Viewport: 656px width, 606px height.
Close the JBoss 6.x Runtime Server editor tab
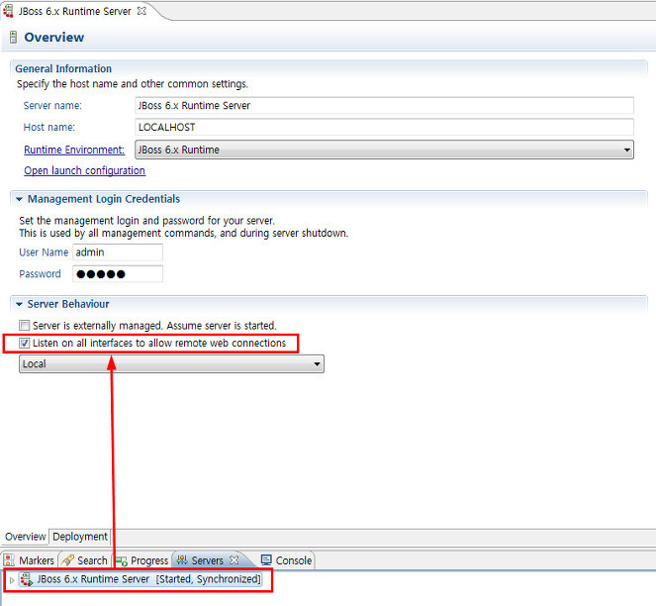tap(141, 11)
